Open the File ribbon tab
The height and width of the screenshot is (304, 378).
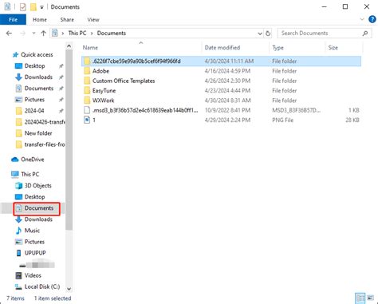click(13, 20)
